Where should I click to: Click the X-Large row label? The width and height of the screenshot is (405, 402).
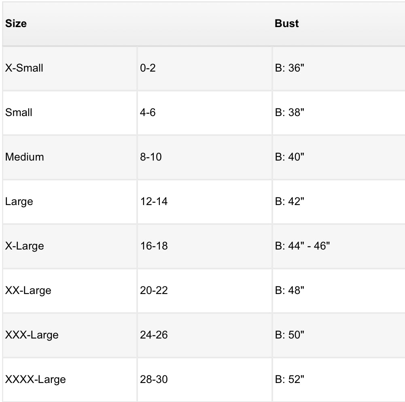coord(25,246)
